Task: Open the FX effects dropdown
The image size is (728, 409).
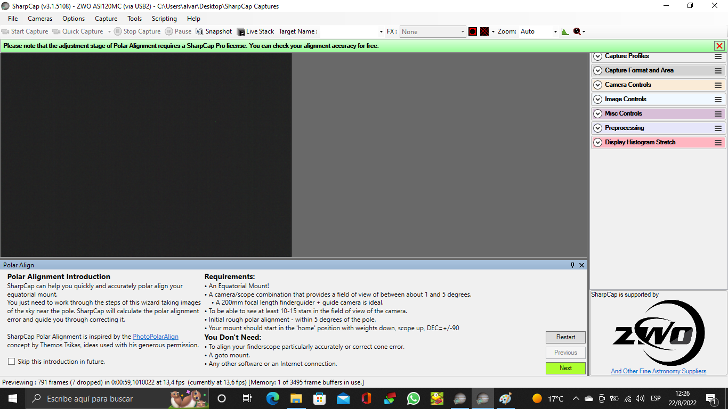Action: [x=433, y=31]
